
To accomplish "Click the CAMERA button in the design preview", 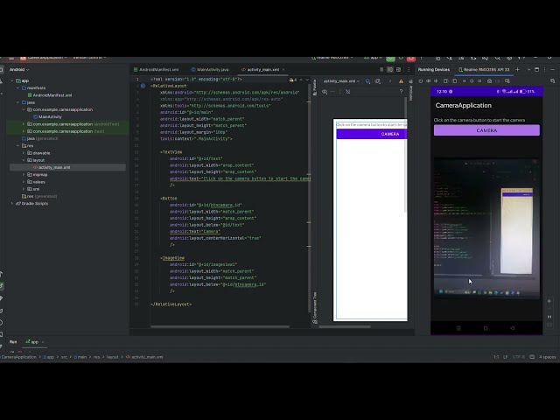I will (371, 134).
